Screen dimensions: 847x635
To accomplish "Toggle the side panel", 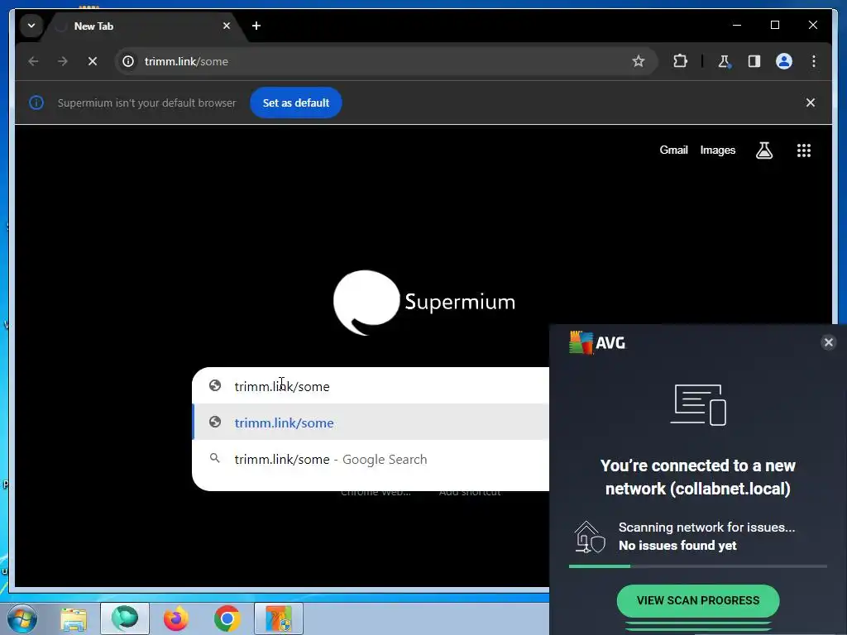I will (x=754, y=61).
